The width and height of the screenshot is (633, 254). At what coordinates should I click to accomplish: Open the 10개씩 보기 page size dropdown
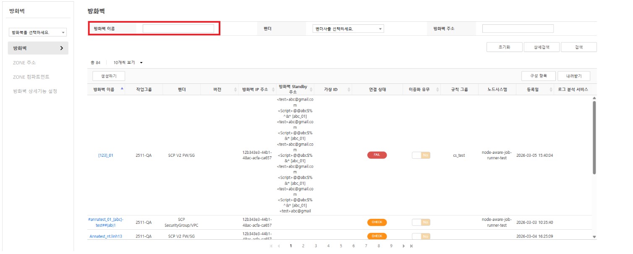click(128, 62)
